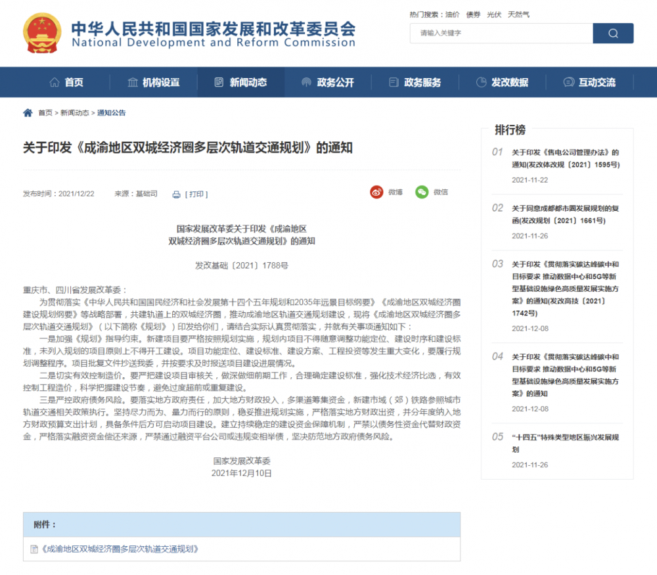Click publish date text 发布时间:2021/12/22
657x575 pixels.
58,194
